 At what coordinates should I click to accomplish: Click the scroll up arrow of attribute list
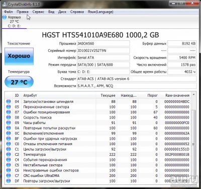click(x=194, y=95)
